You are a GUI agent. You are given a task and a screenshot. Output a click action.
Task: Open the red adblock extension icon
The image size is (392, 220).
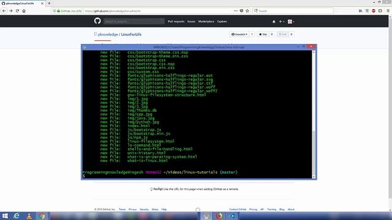coord(374,11)
